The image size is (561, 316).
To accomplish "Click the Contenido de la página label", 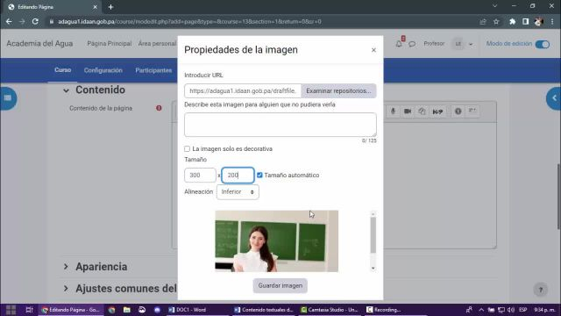I will click(x=101, y=108).
